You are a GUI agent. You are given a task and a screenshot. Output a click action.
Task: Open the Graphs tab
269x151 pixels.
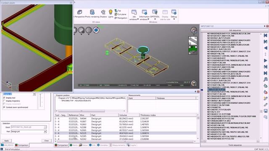[132, 145]
